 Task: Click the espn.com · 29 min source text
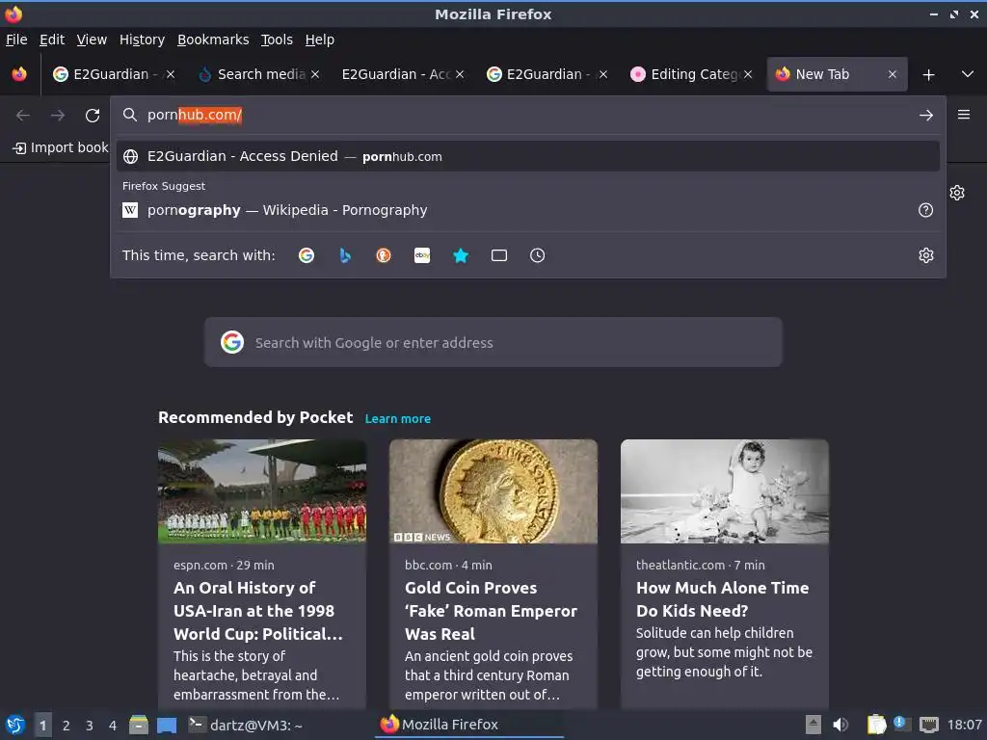[x=224, y=565]
